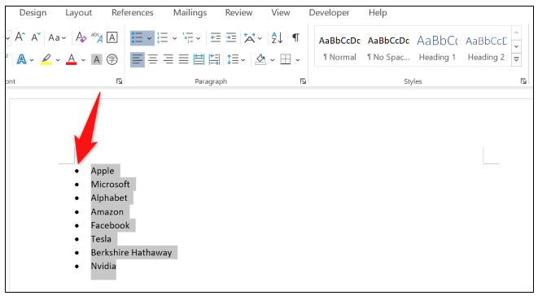The height and width of the screenshot is (300, 538).
Task: Apply red font color
Action: tap(71, 59)
